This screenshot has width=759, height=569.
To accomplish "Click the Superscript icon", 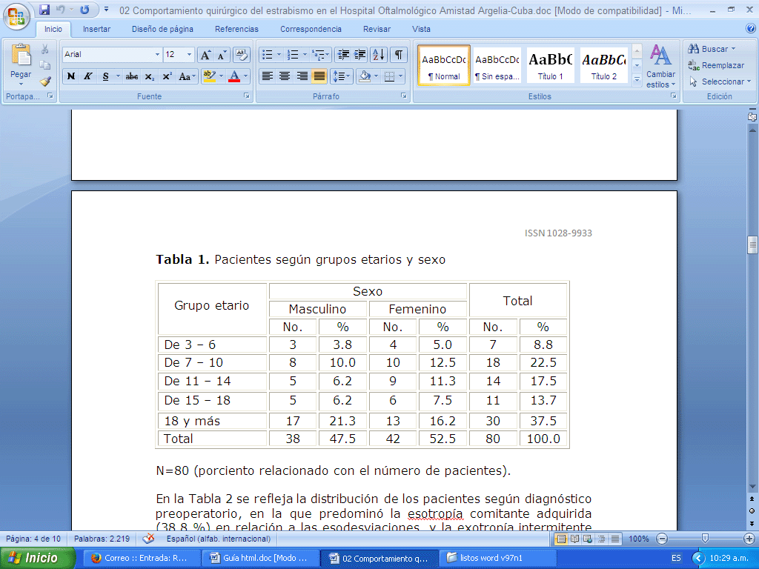I will [x=167, y=76].
